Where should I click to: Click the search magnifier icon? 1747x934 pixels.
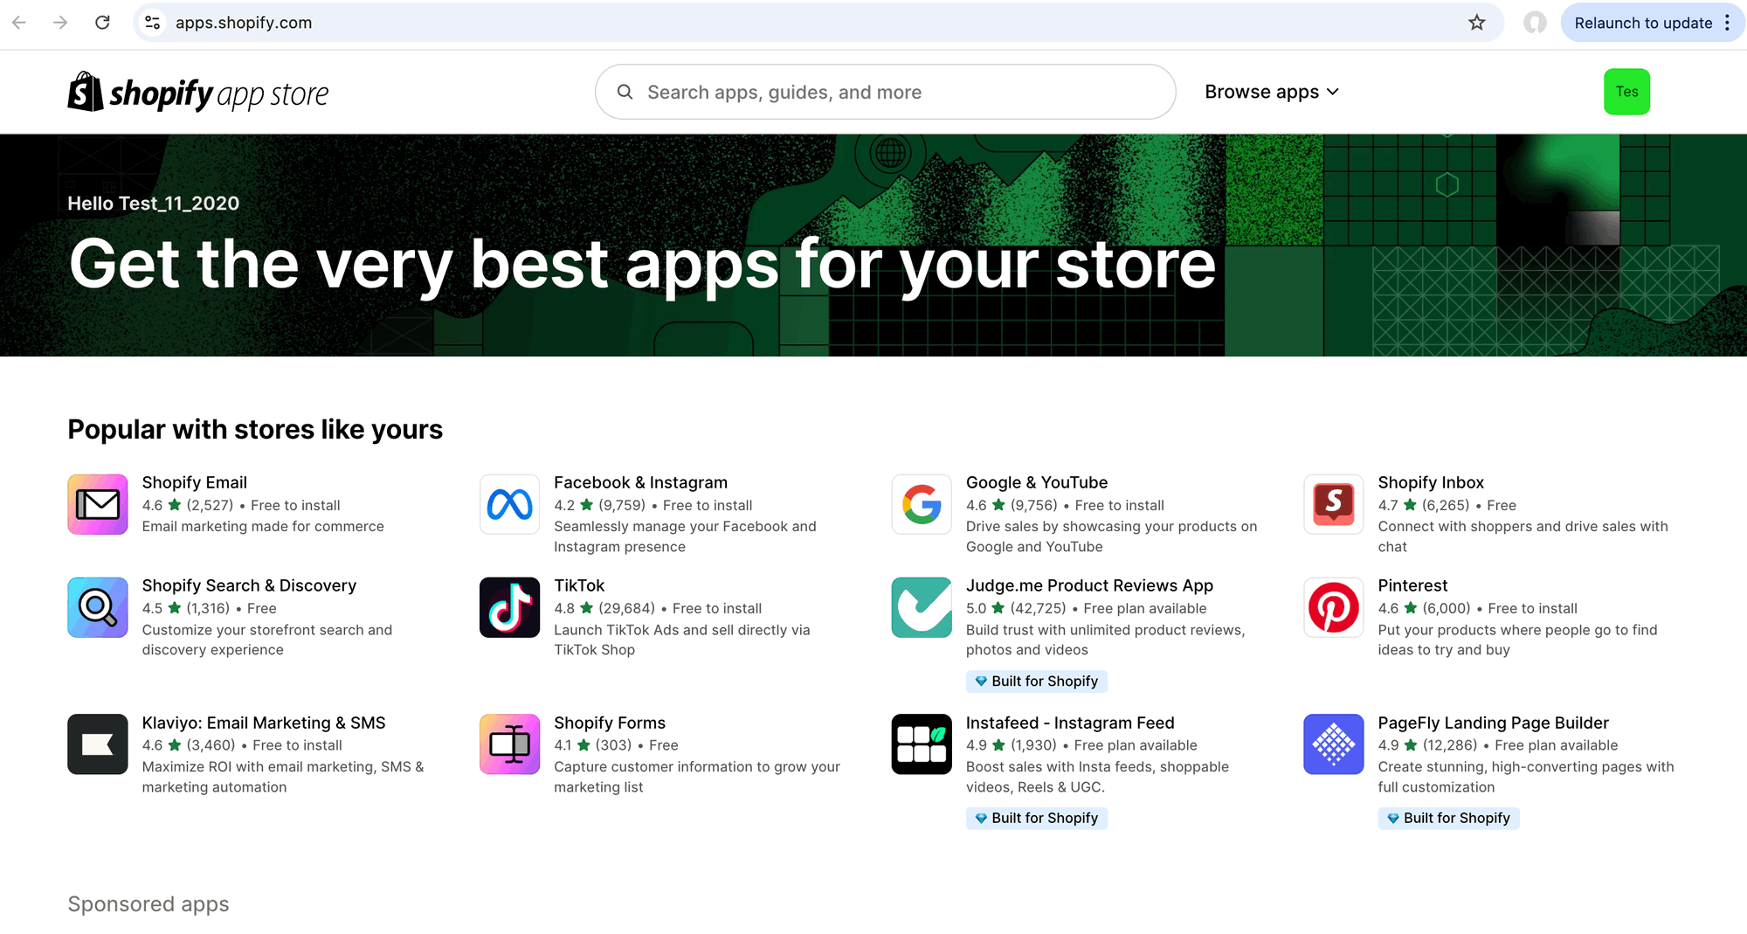coord(625,92)
